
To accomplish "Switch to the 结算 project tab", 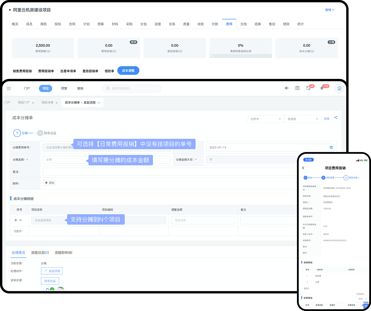I will click(x=258, y=24).
